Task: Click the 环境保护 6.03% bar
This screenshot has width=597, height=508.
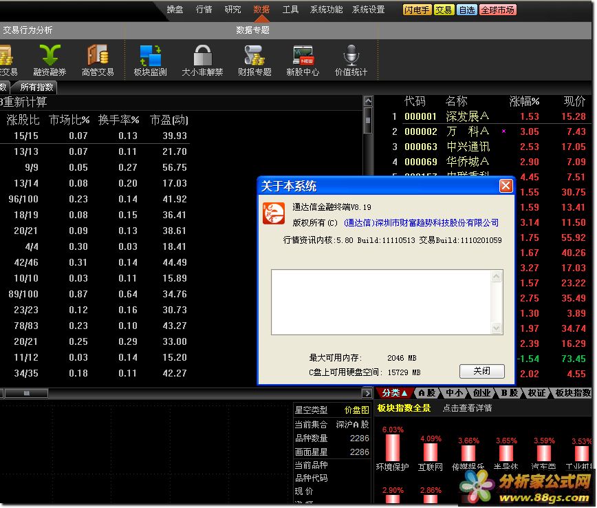Action: pyautogui.click(x=393, y=447)
